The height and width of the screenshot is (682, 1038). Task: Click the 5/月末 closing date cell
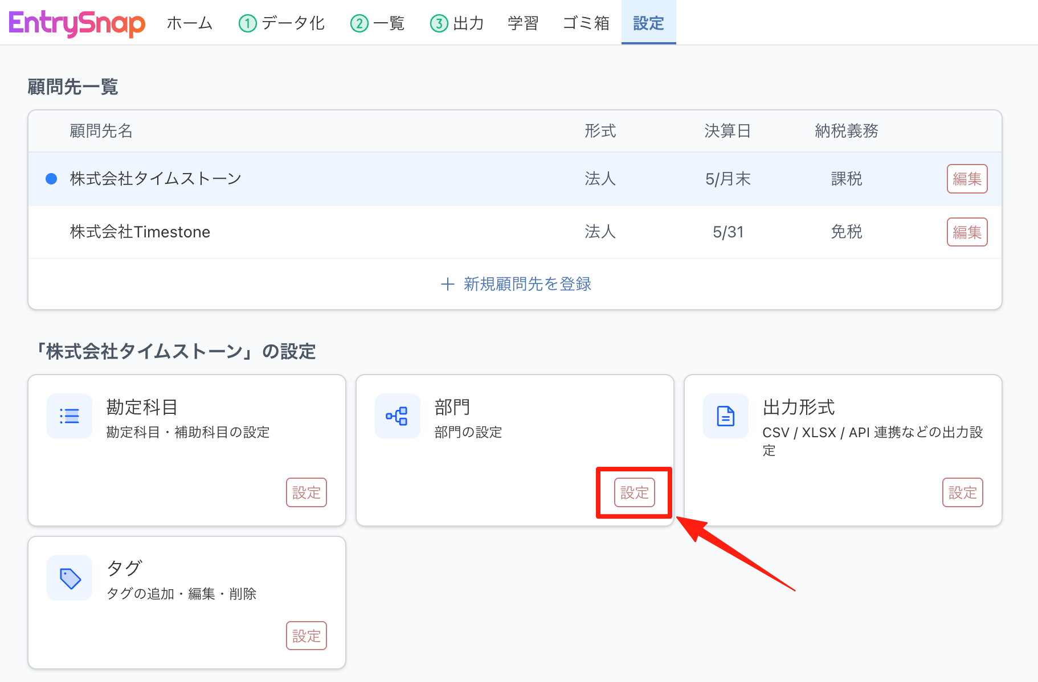click(x=728, y=179)
